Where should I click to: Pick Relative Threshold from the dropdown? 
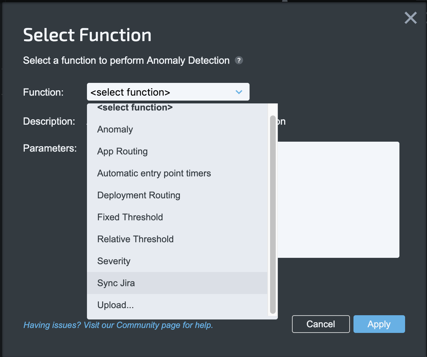point(135,239)
